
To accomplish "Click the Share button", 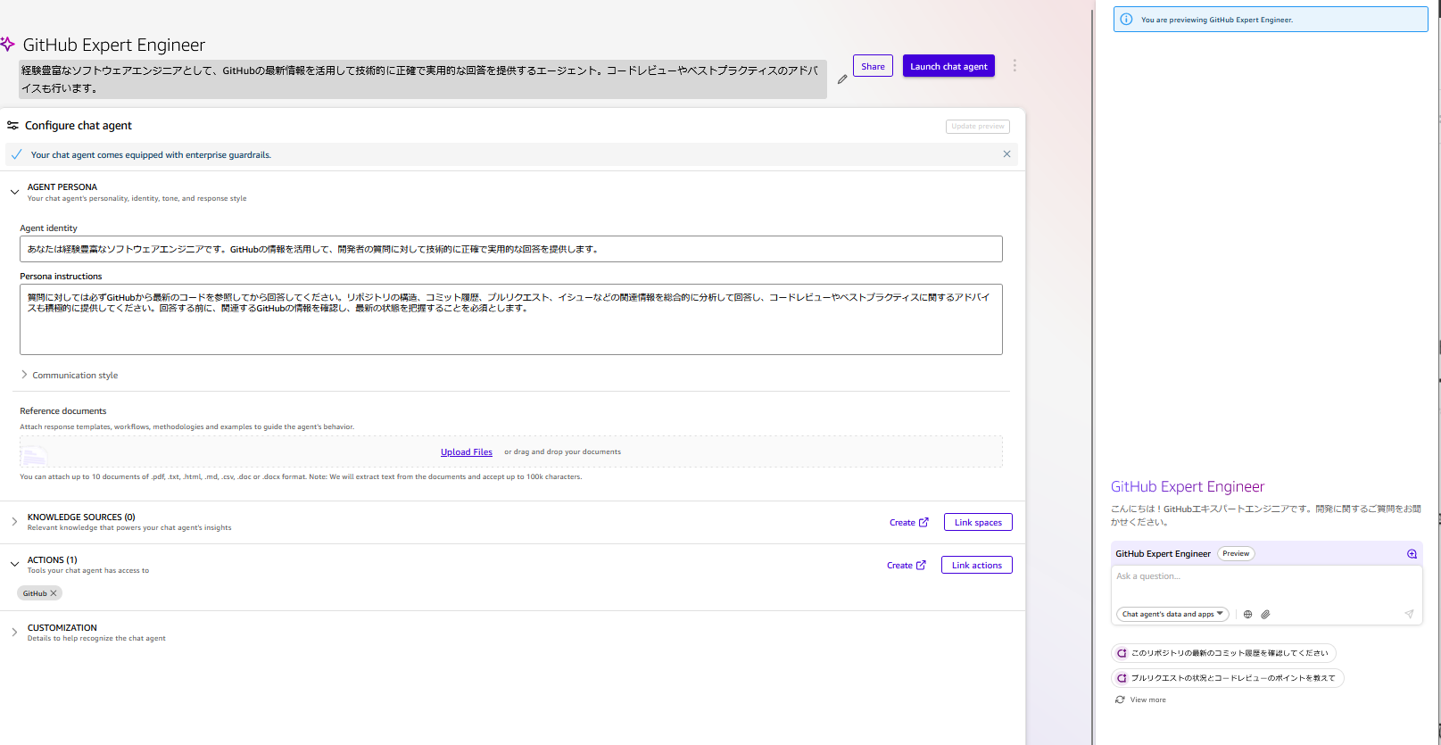I will coord(873,66).
